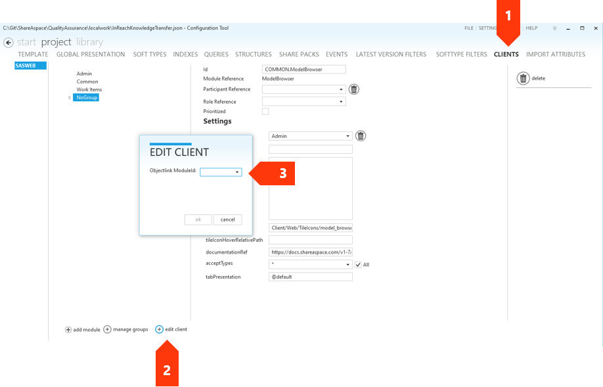Click the back arrow icon

(9, 43)
